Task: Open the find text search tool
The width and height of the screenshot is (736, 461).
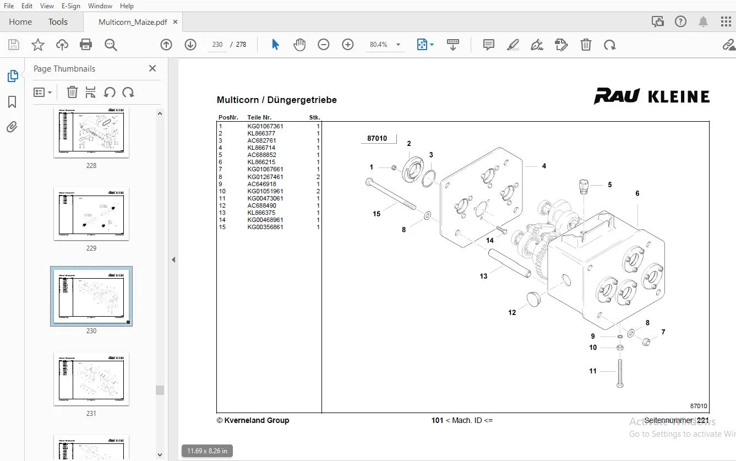Action: tap(111, 45)
